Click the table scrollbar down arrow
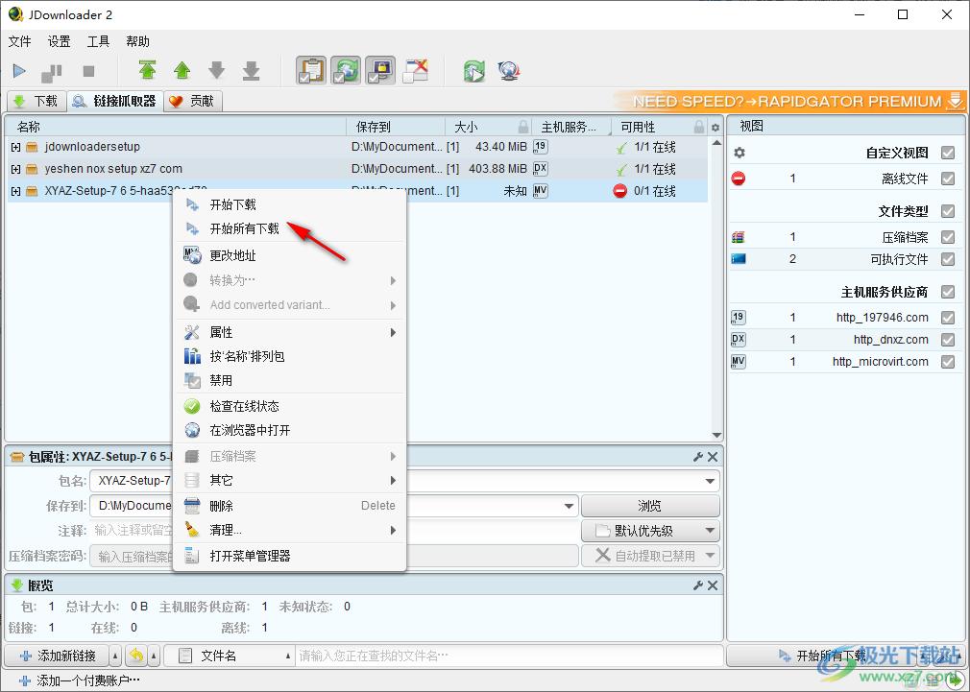Image resolution: width=970 pixels, height=692 pixels. point(717,436)
